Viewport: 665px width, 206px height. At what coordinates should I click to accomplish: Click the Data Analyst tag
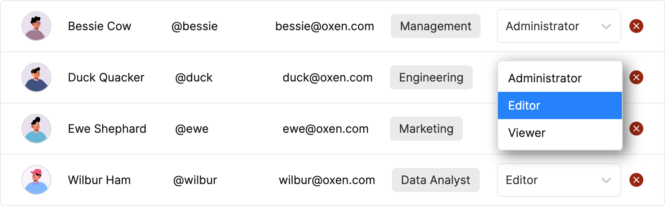[436, 180]
